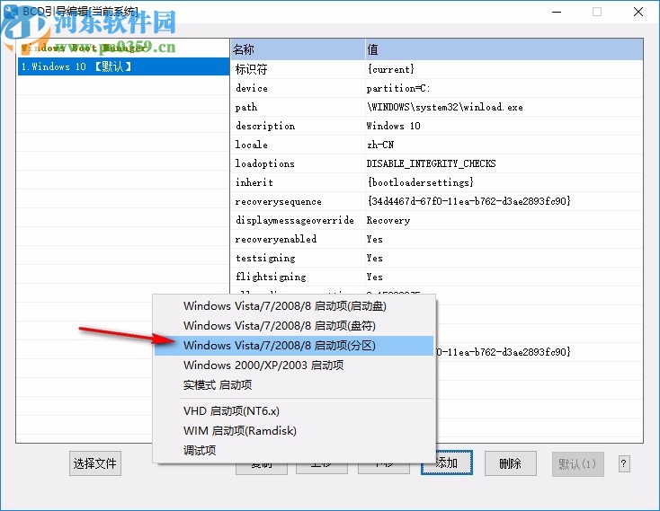Select the path property row
Screen dimensions: 660x511
[x=436, y=107]
